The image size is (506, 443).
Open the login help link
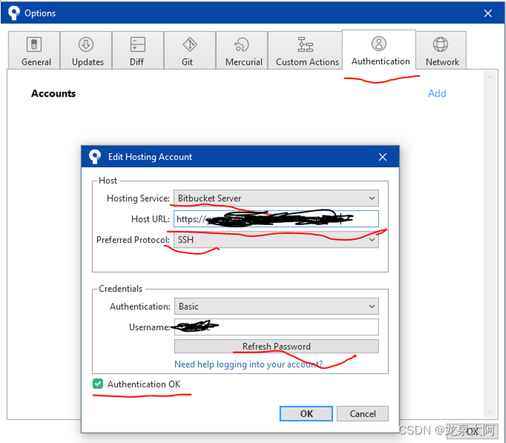(x=248, y=364)
